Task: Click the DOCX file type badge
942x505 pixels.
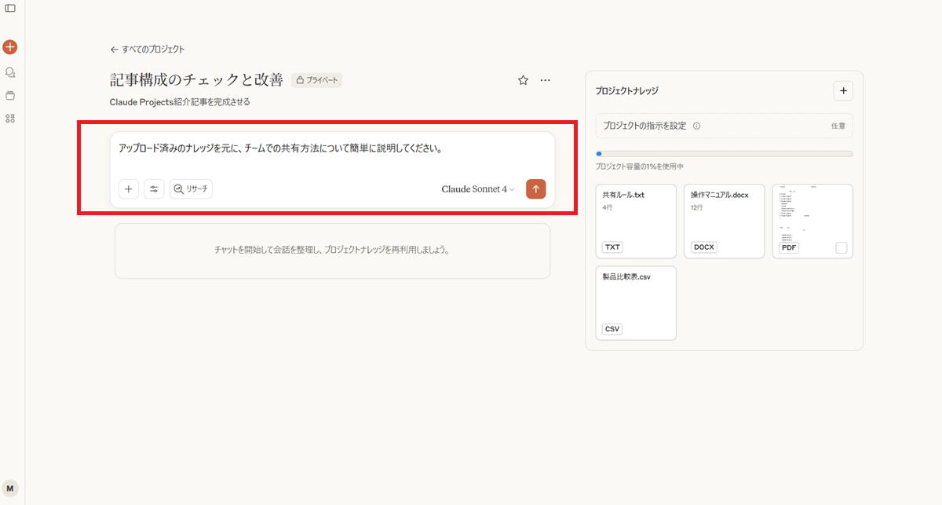Action: click(704, 247)
